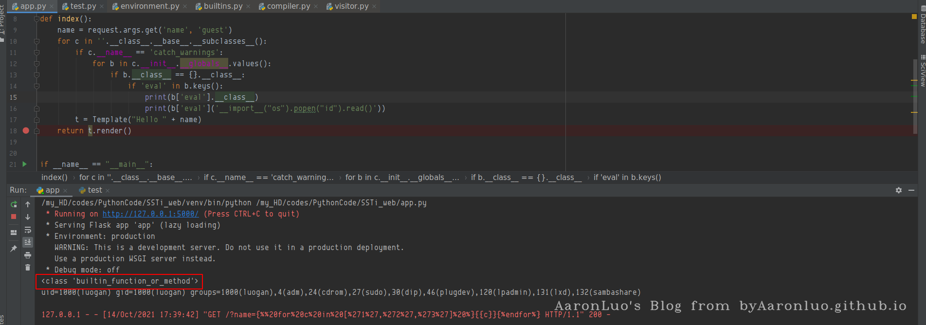Click line number 15 in the gutter
This screenshot has width=926, height=325.
(13, 97)
